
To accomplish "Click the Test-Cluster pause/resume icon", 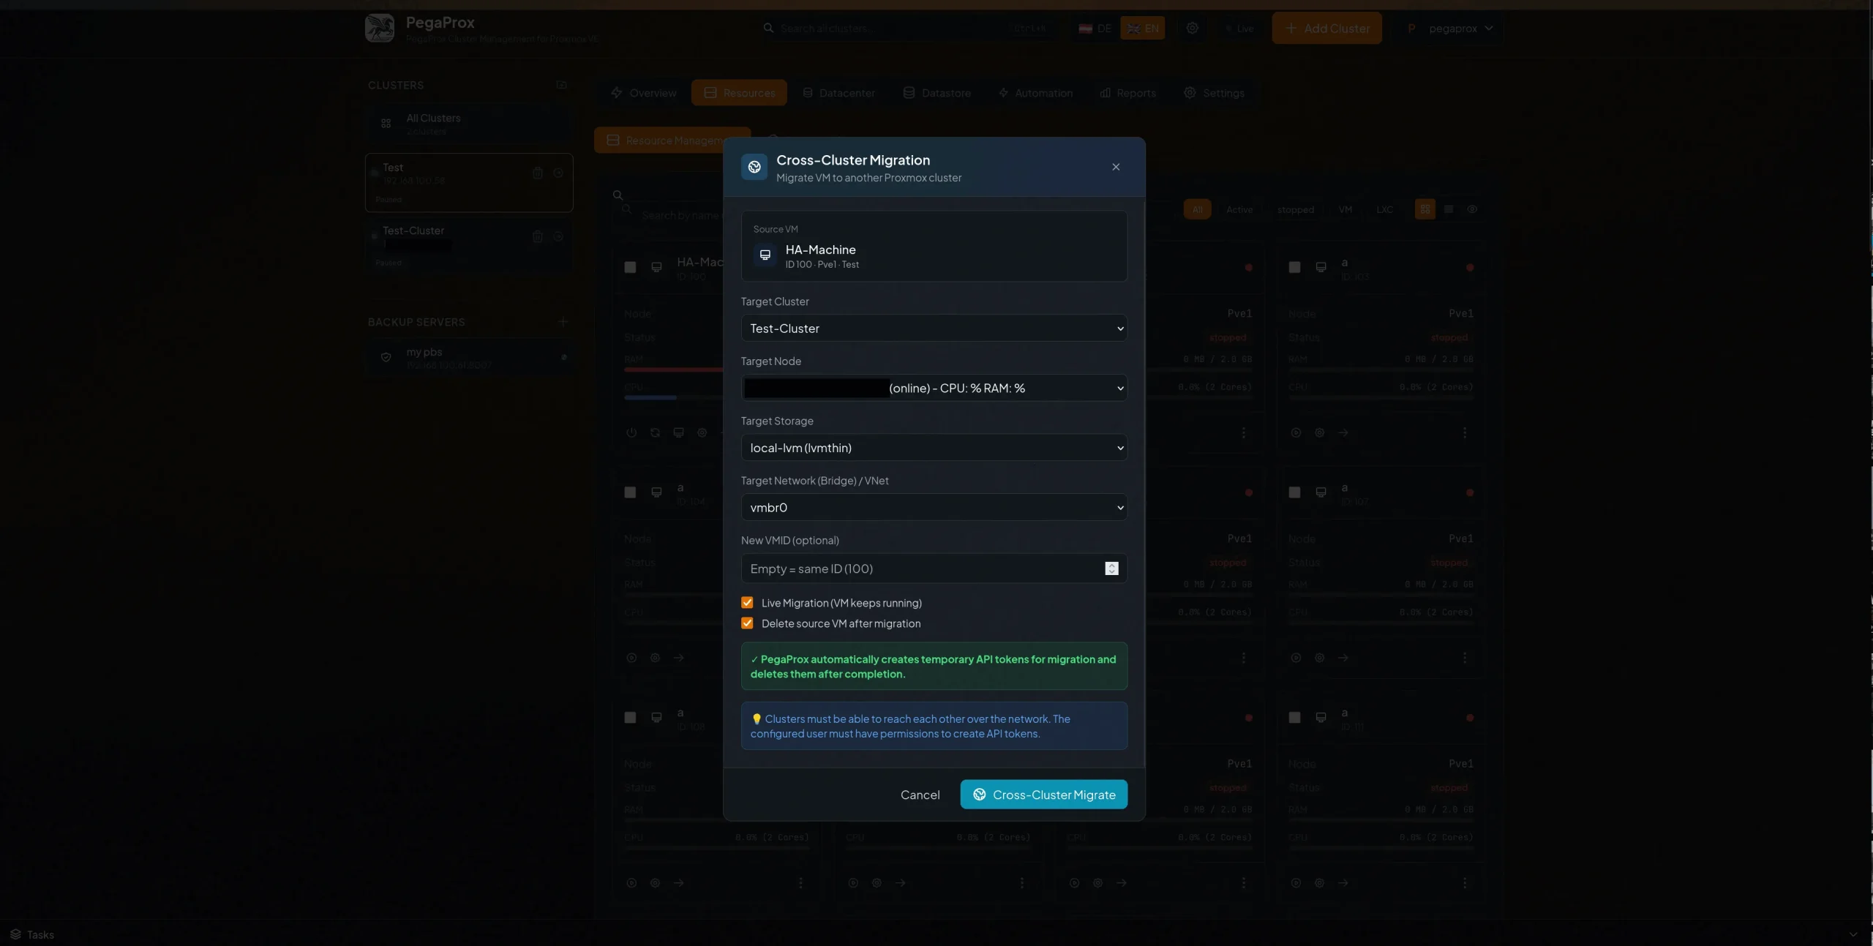I will [x=558, y=236].
